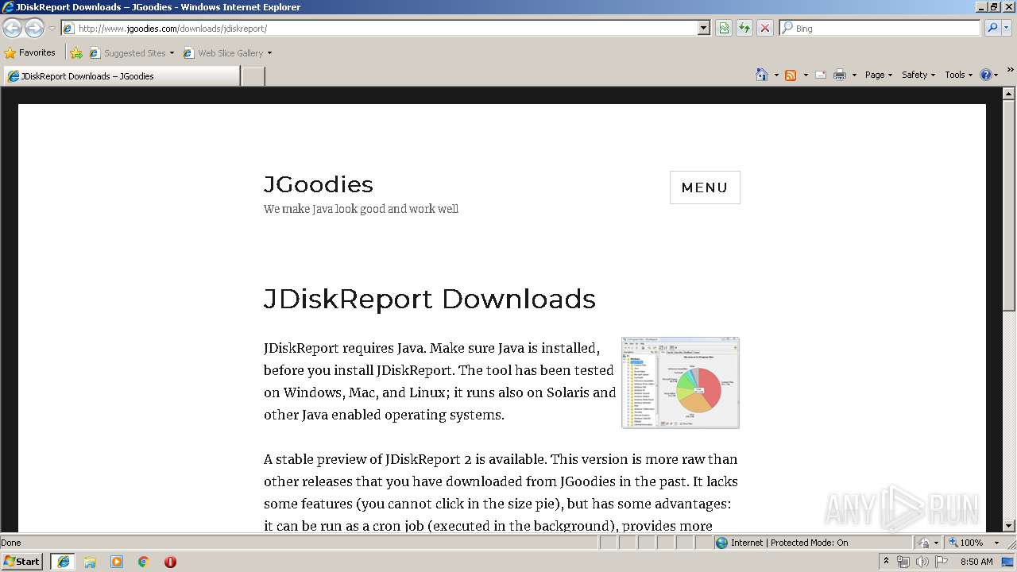1017x572 pixels.
Task: Expand the feeds dropdown arrow
Action: click(806, 75)
